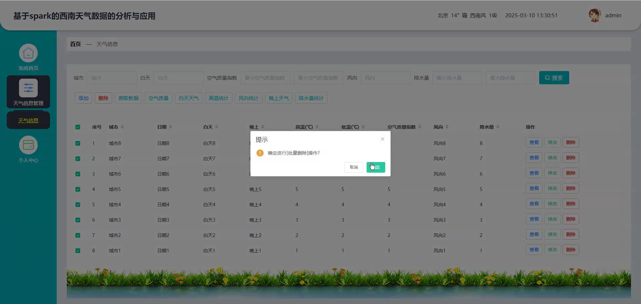The width and height of the screenshot is (641, 304).
Task: Focus the 风向 search input field
Action: tap(386, 78)
